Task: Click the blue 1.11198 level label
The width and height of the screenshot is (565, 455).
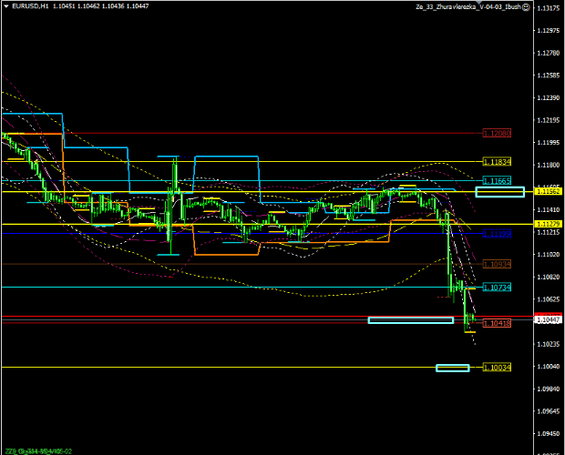Action: (x=497, y=234)
